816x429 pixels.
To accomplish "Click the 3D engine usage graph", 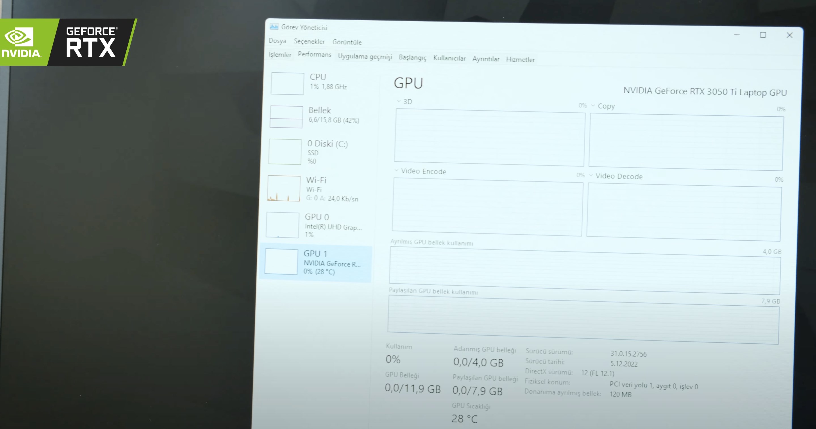I will pyautogui.click(x=490, y=137).
